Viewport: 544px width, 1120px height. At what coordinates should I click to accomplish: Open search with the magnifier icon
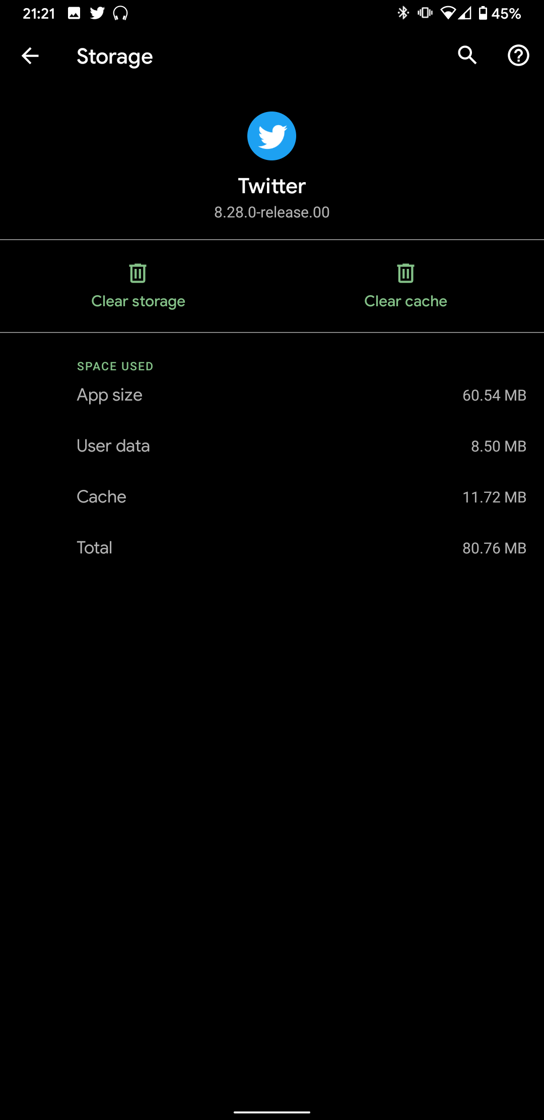pyautogui.click(x=467, y=55)
